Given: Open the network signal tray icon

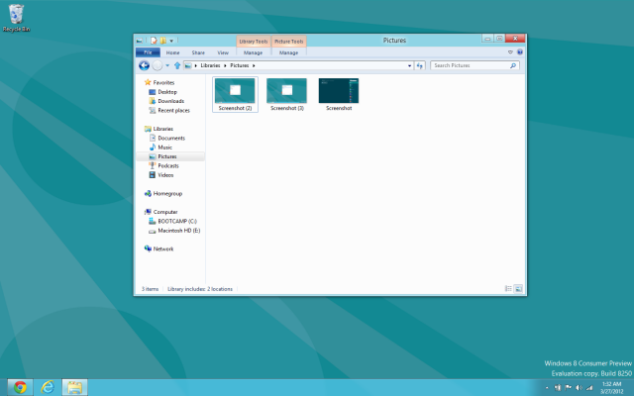Looking at the screenshot, I should (x=589, y=387).
